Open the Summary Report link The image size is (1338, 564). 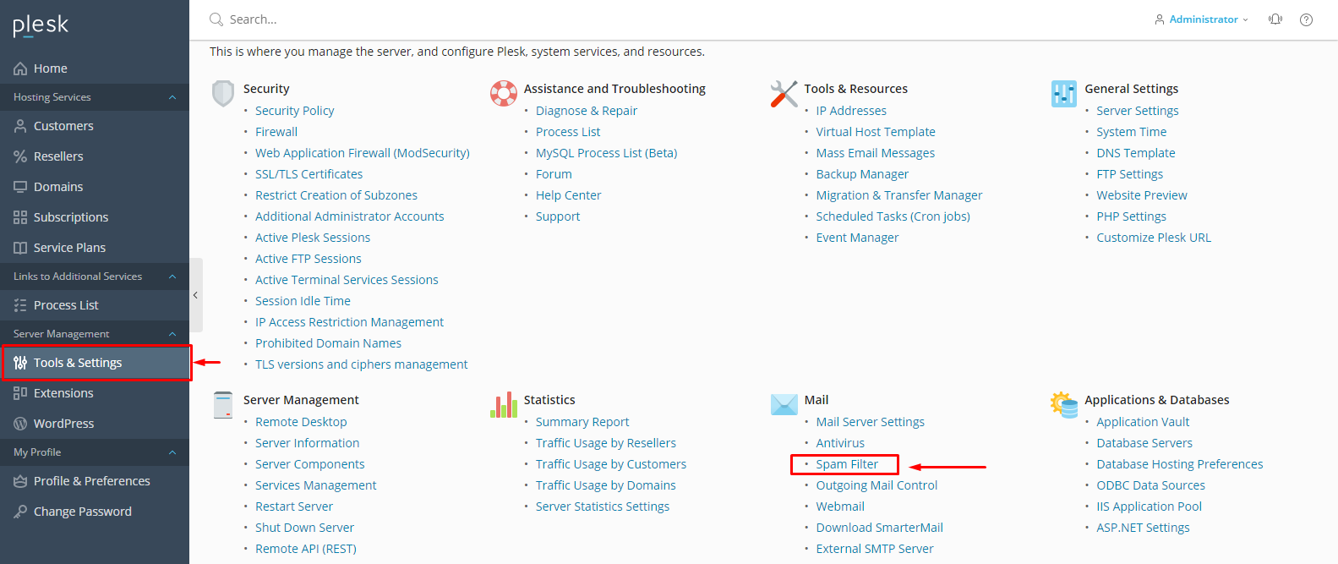[x=582, y=422]
